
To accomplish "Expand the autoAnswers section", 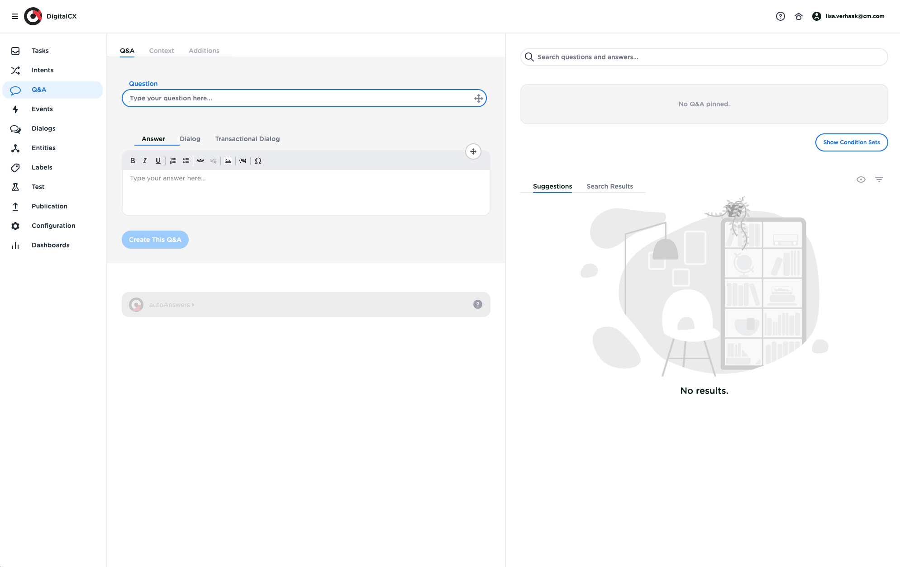I will point(171,305).
